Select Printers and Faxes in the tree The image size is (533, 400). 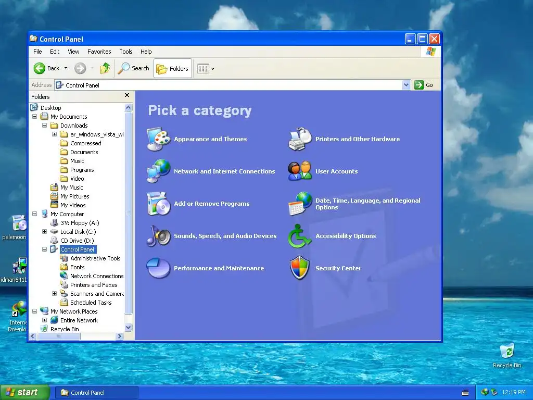point(94,285)
